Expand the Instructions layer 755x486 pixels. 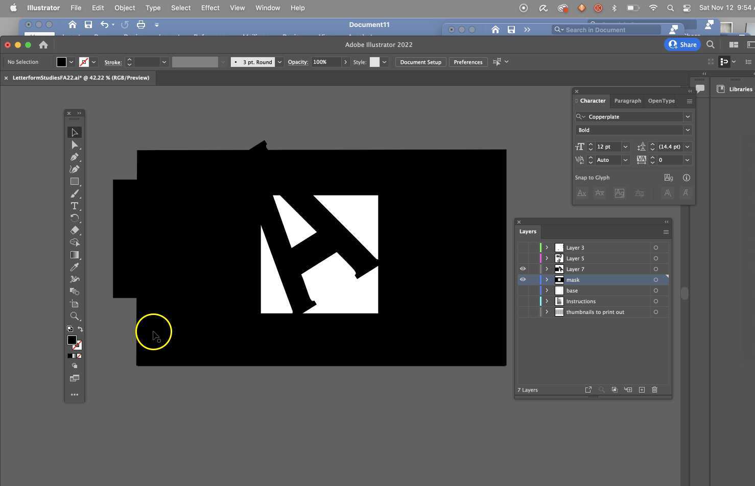click(x=547, y=301)
